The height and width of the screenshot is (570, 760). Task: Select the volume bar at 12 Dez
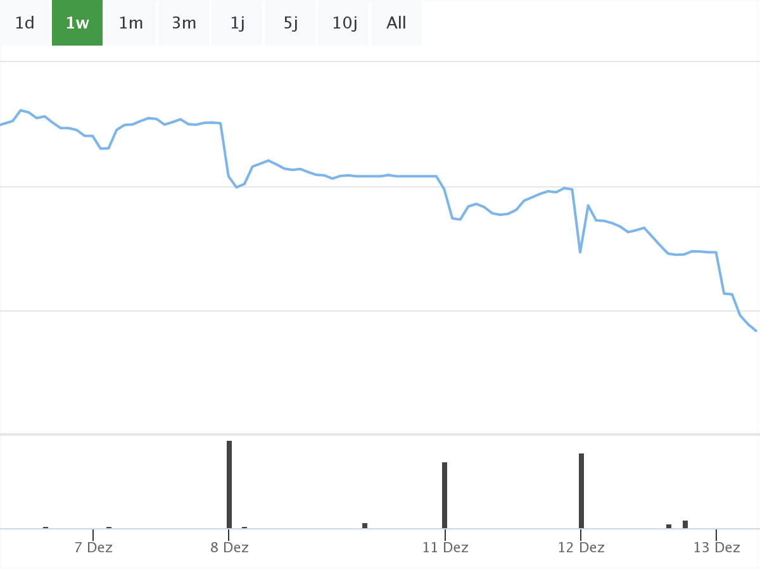pos(581,491)
